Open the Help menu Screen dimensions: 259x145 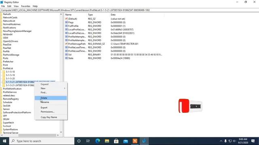[x=35, y=6]
